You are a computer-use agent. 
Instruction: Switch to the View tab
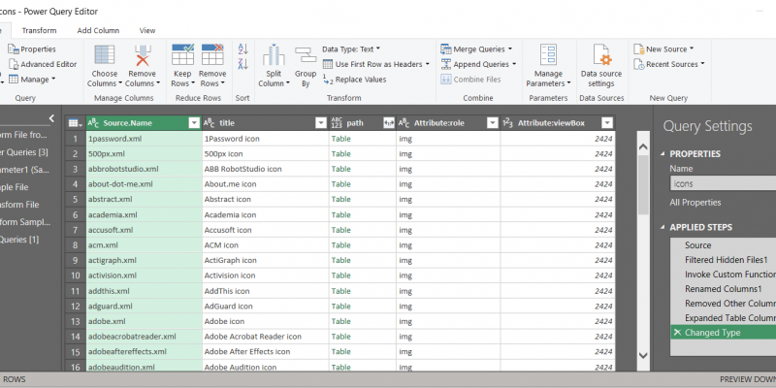click(x=147, y=30)
